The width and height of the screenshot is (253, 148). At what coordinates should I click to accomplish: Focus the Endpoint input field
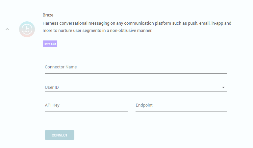[x=181, y=105]
